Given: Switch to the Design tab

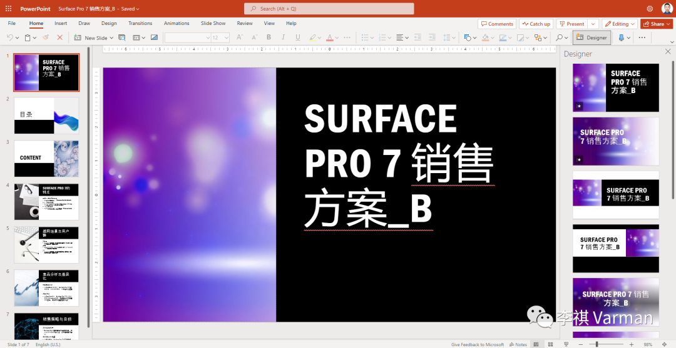Looking at the screenshot, I should click(x=109, y=23).
